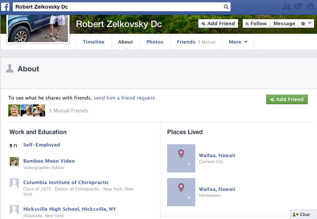Click Hicksville High School graduation icon
This screenshot has width=317, height=219.
14,210
